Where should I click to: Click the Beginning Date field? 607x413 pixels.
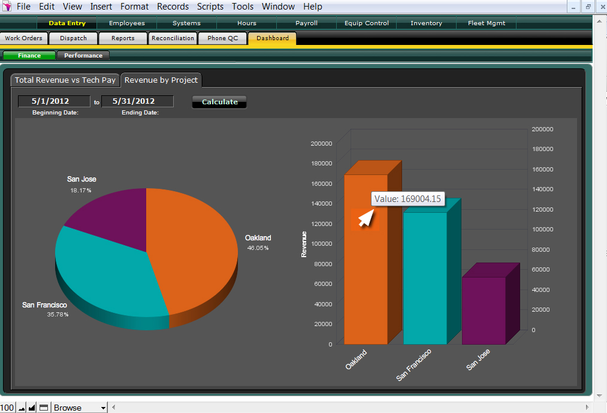[x=54, y=101]
